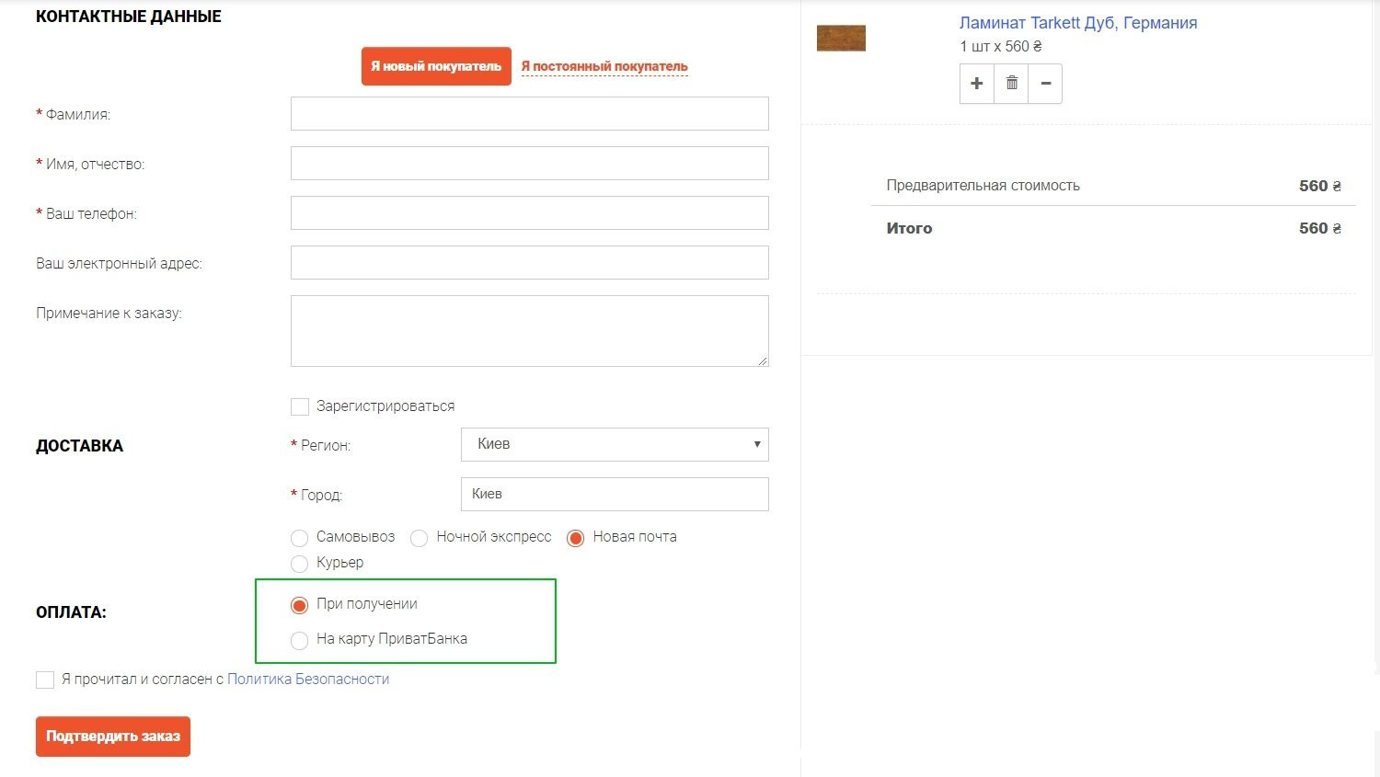This screenshot has height=777, width=1380.
Task: Check the Зарегистрироваться checkbox
Action: click(300, 406)
